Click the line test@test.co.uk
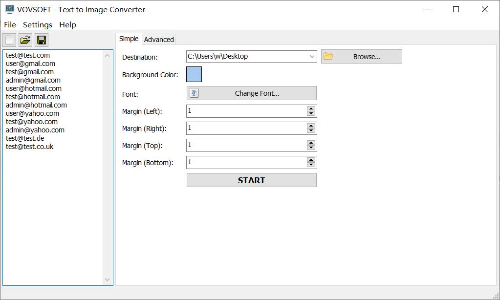Image resolution: width=500 pixels, height=300 pixels. pyautogui.click(x=30, y=146)
